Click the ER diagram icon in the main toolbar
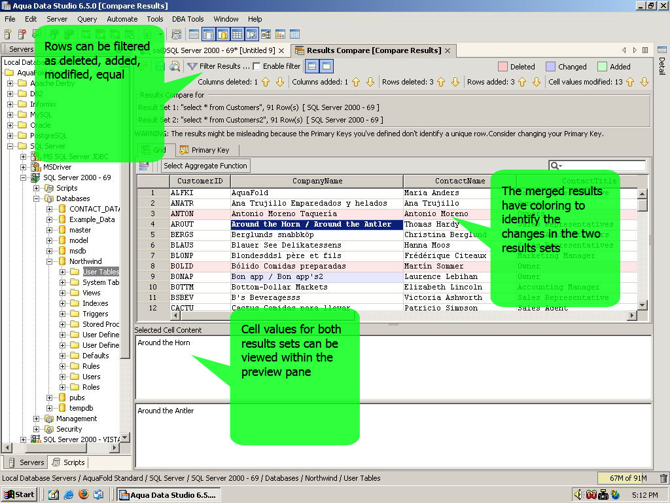Screen dimensions: 670x503 point(266,34)
